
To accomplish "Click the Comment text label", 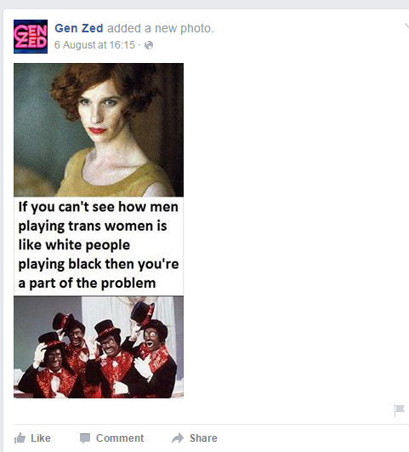I will (120, 438).
